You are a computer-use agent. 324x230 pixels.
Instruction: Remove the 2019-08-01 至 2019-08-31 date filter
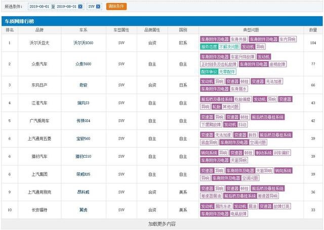80,7
